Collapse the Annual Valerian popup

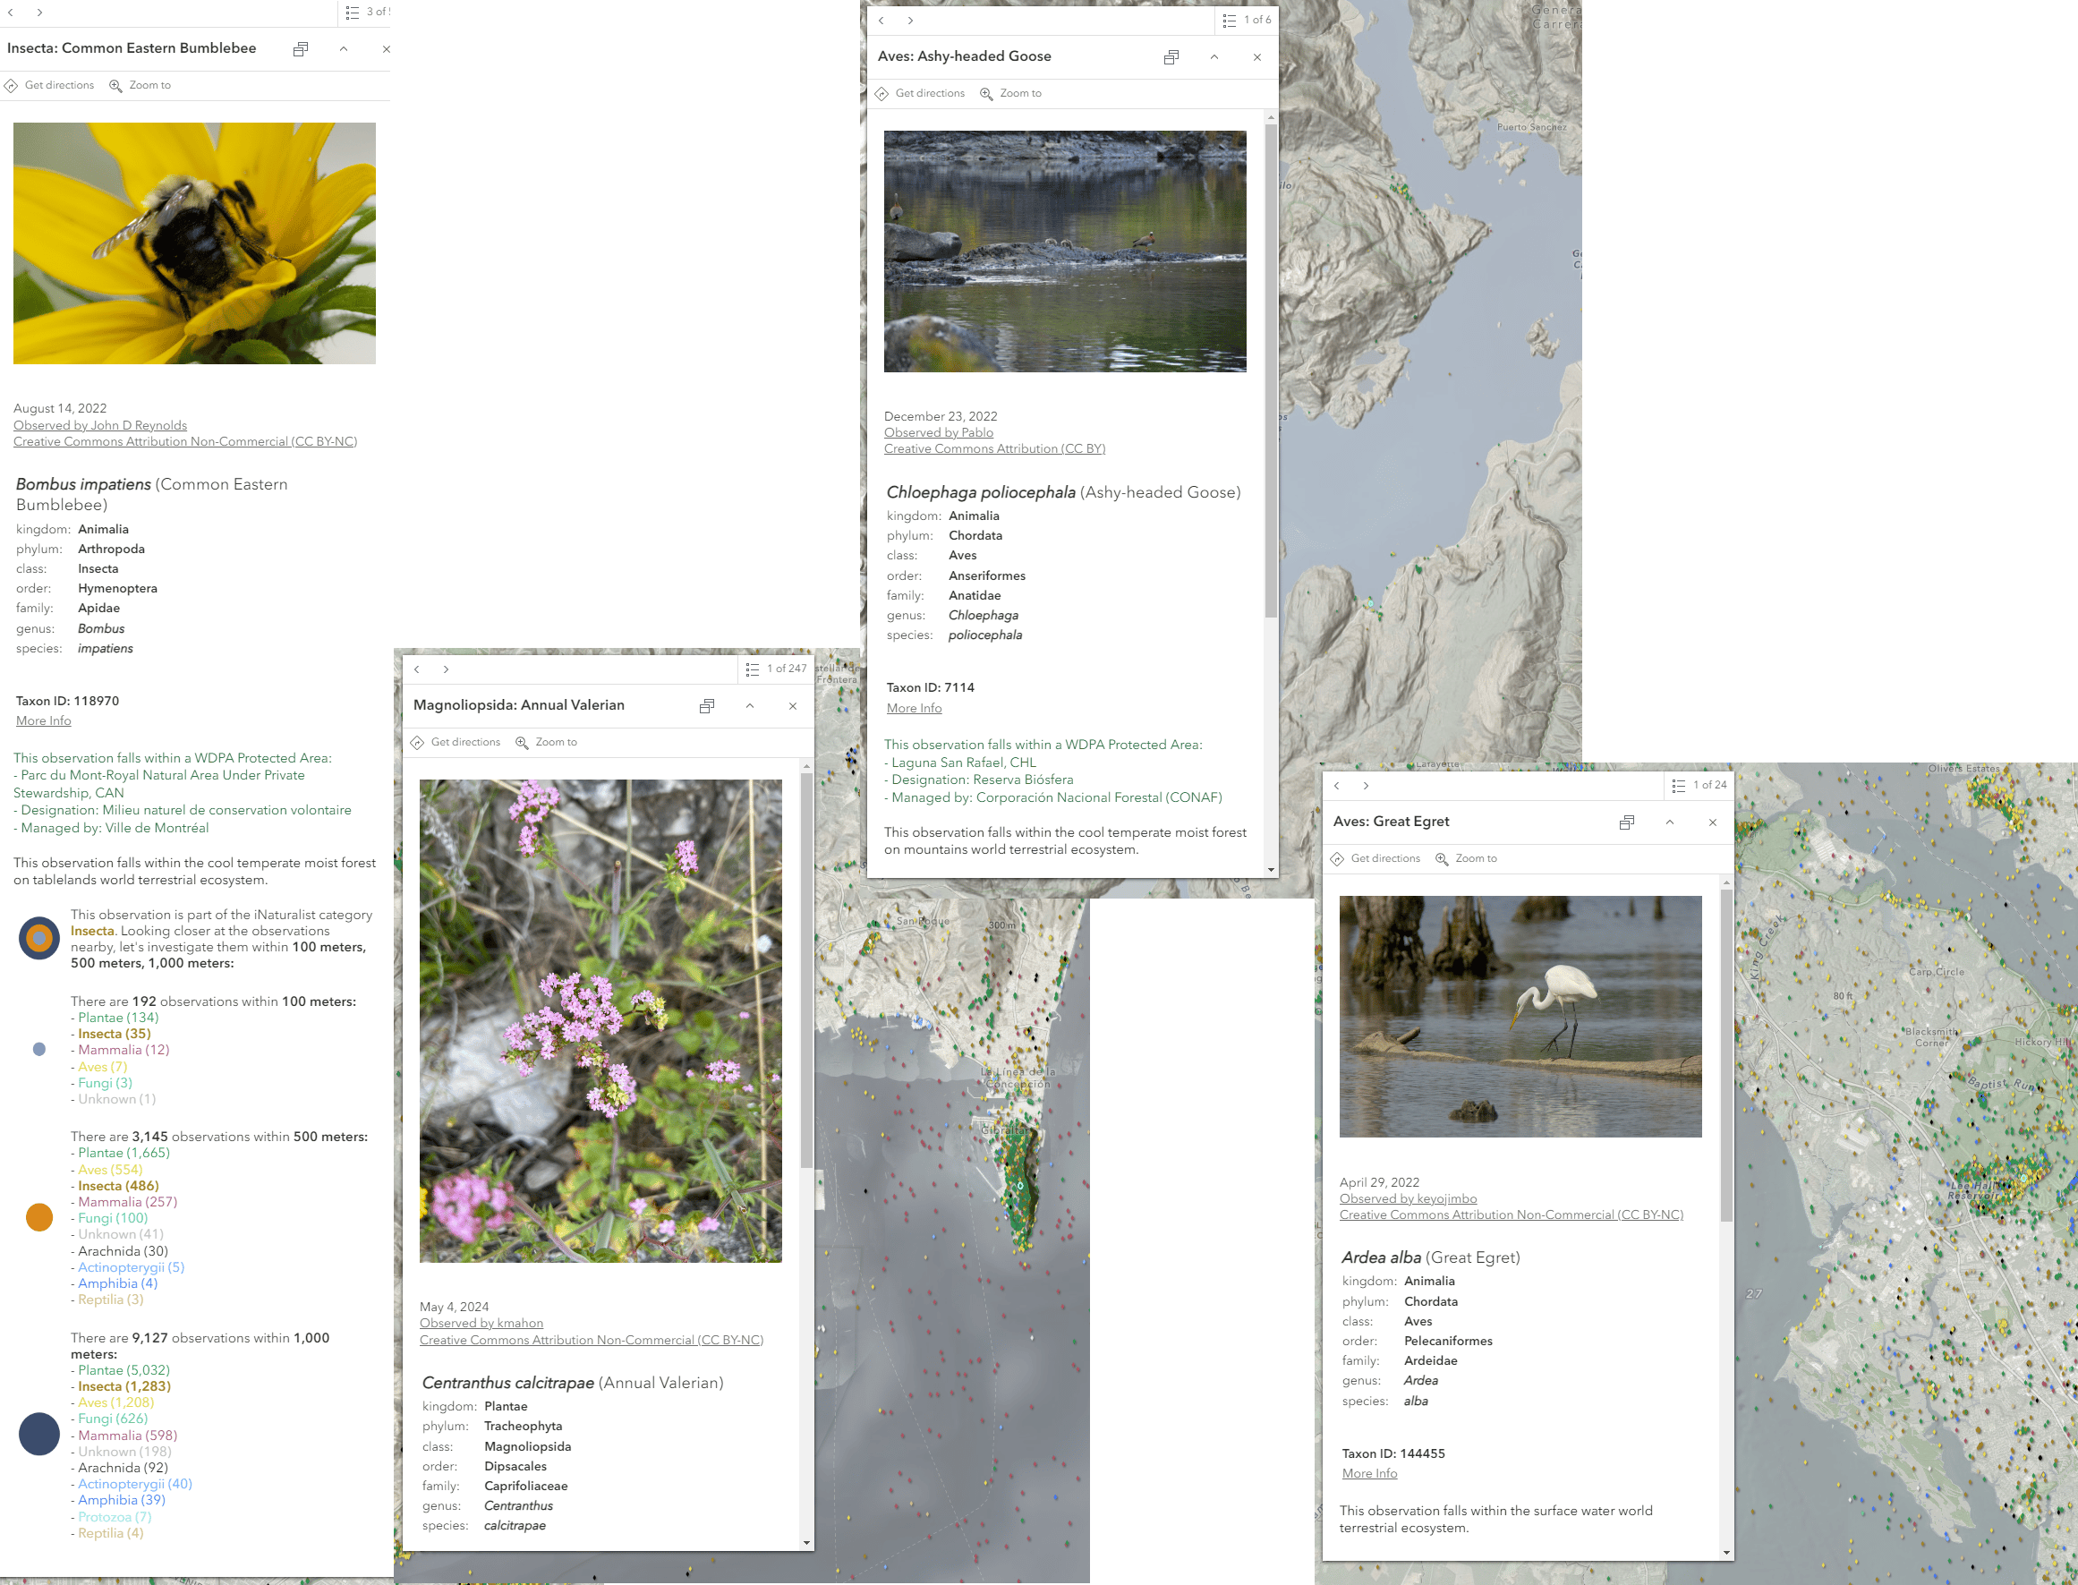(750, 707)
